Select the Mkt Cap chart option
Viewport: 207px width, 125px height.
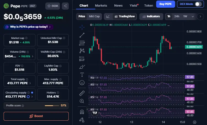(94, 16)
